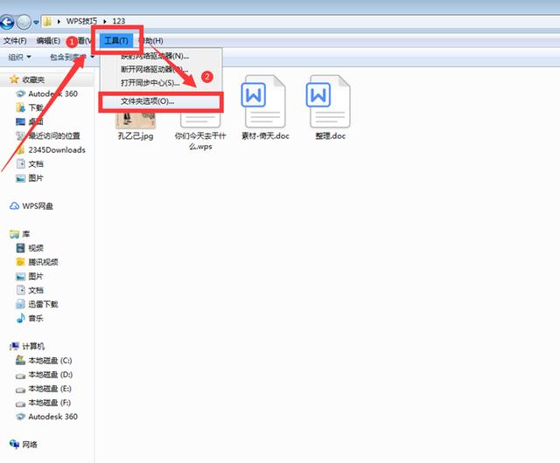
Task: Click the Forward navigation arrow button
Action: tap(24, 23)
